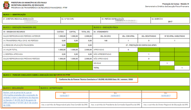Click the date above Responsável pela Área Contábil
The height and width of the screenshot is (110, 191).
pos(64,96)
